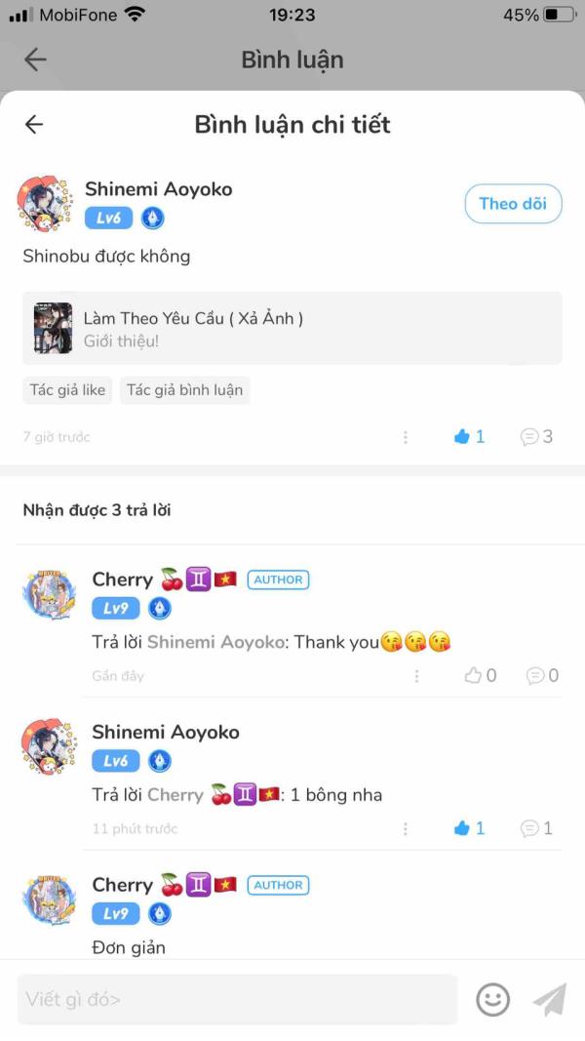The width and height of the screenshot is (585, 1041).
Task: Send comment with paper plane icon
Action: [551, 999]
